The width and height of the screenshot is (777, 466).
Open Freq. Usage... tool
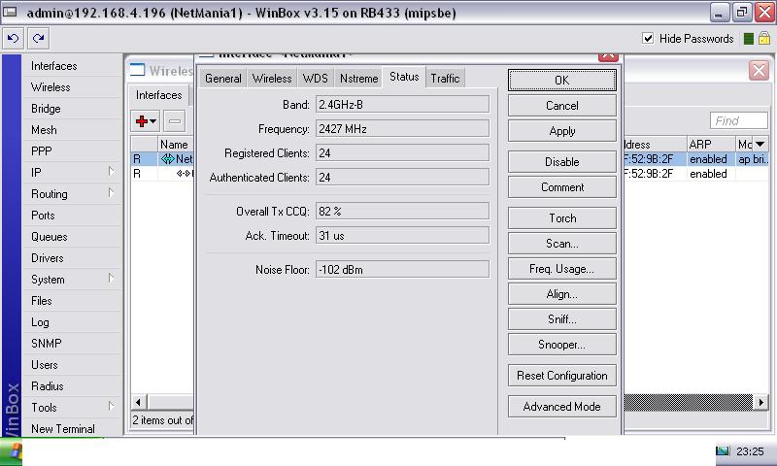click(562, 269)
